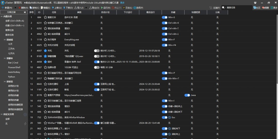
Task: Select the 七天内 time filter
Action: 11,54
